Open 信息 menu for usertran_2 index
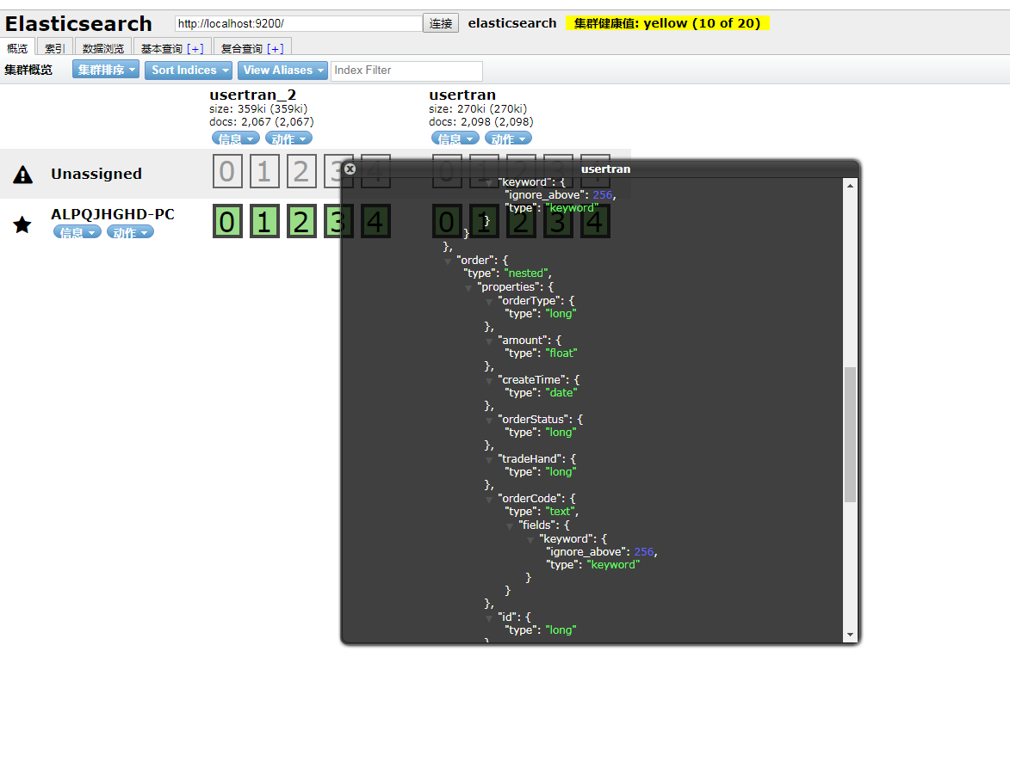 [236, 138]
